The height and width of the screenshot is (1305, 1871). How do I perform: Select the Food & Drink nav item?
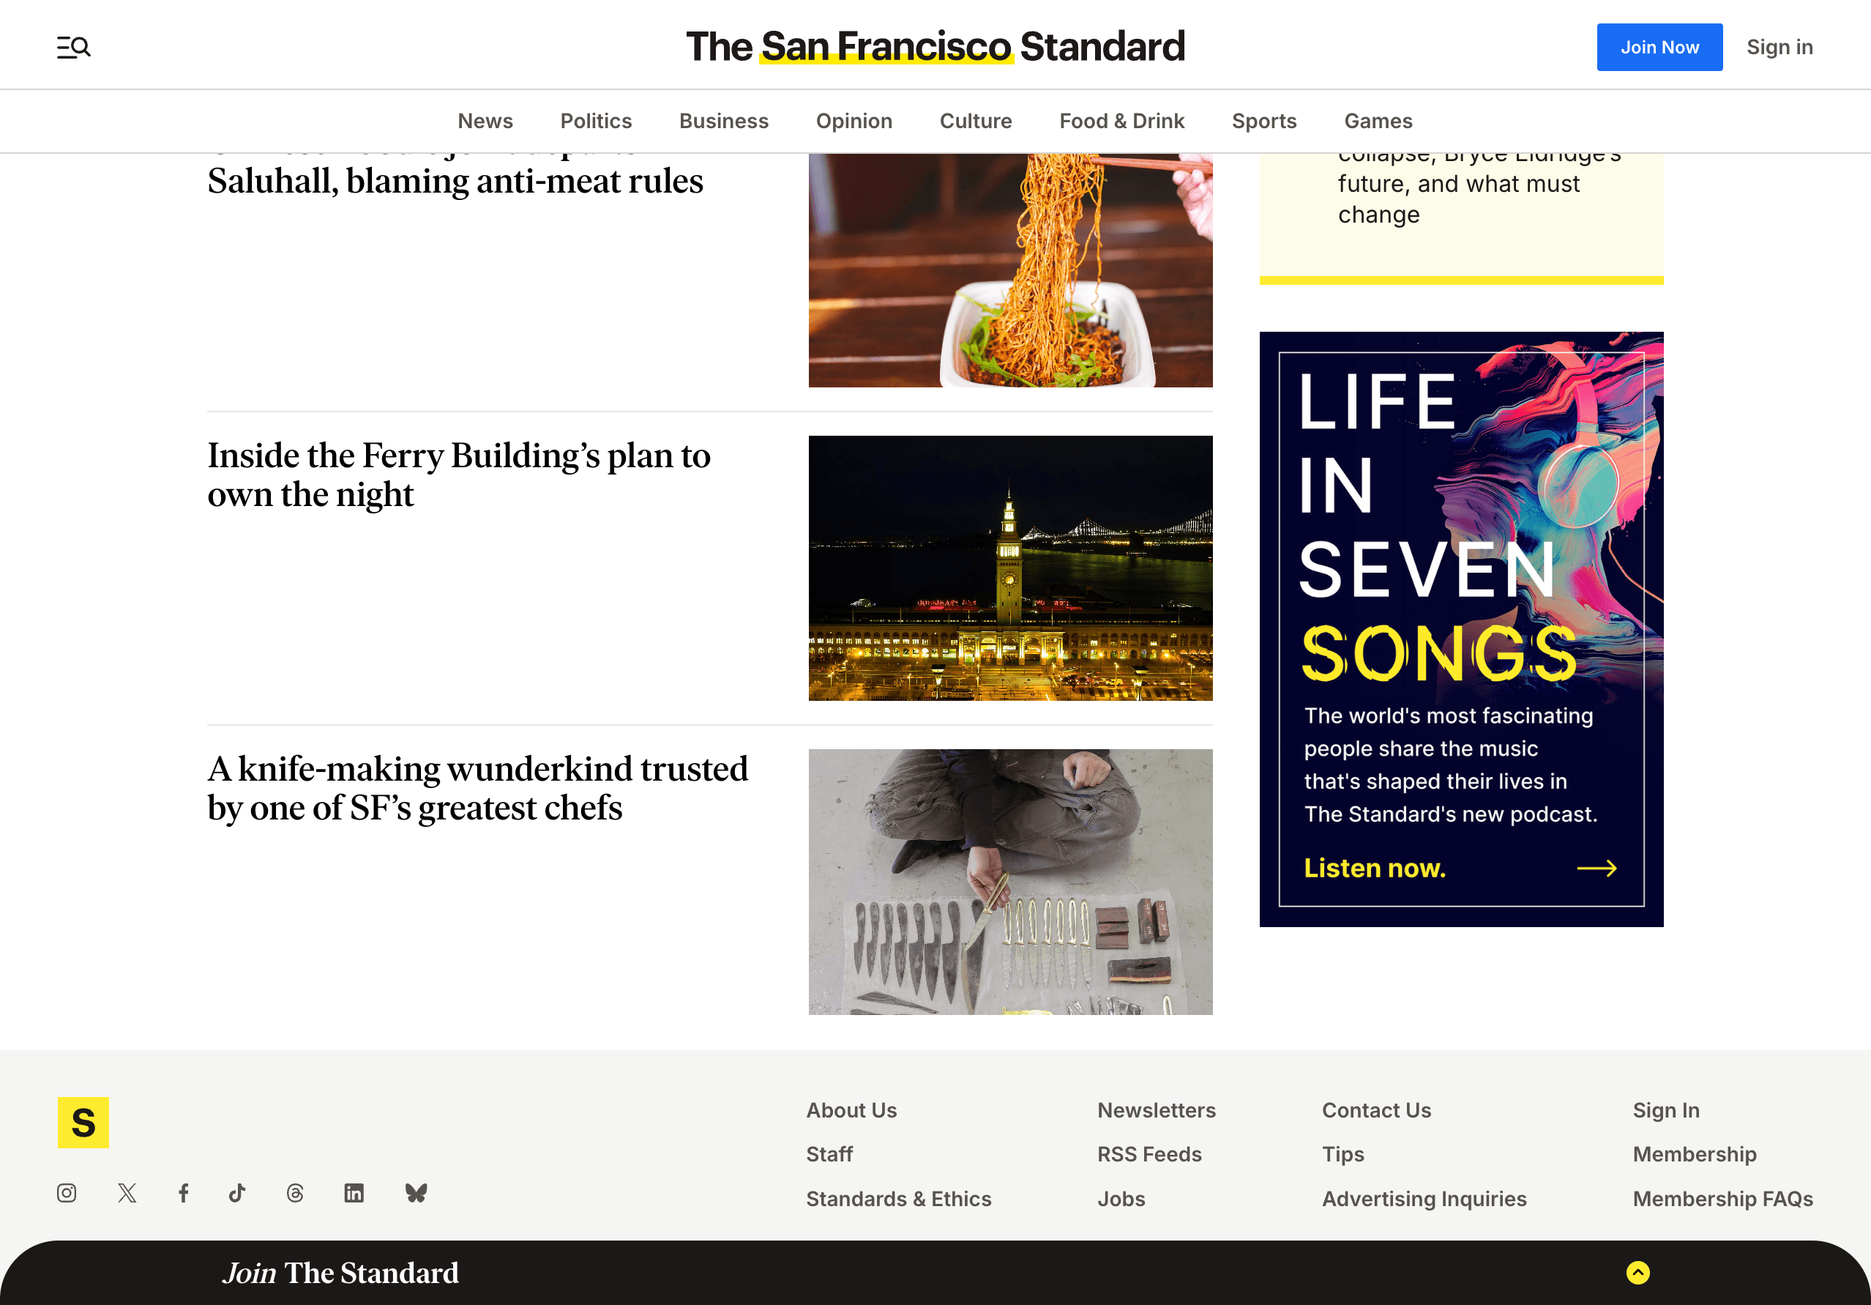[x=1121, y=121]
